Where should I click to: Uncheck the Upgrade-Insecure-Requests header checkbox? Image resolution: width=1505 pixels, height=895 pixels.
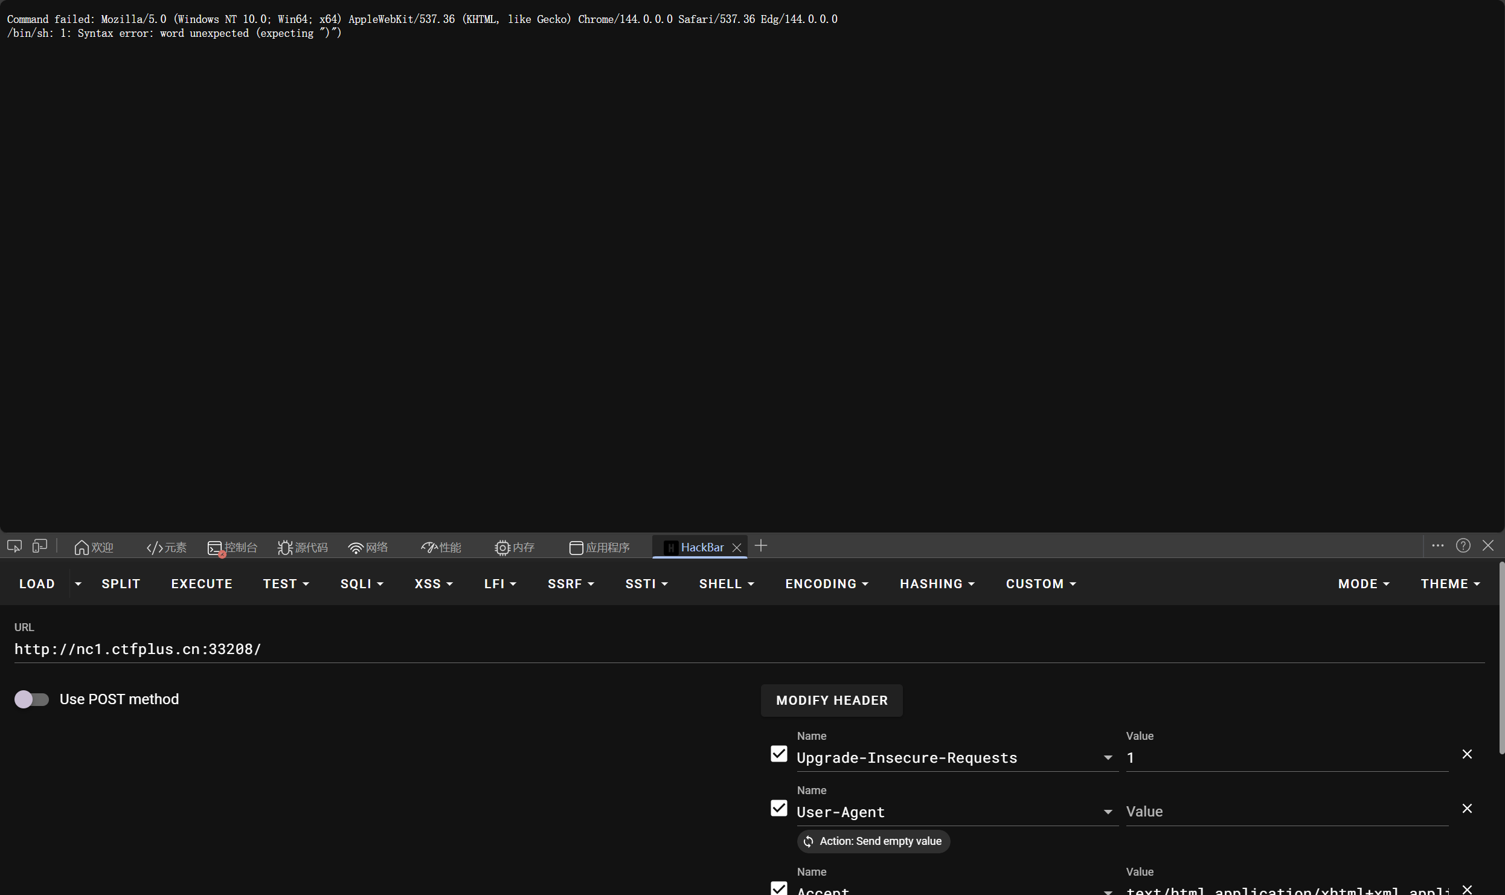pos(779,754)
